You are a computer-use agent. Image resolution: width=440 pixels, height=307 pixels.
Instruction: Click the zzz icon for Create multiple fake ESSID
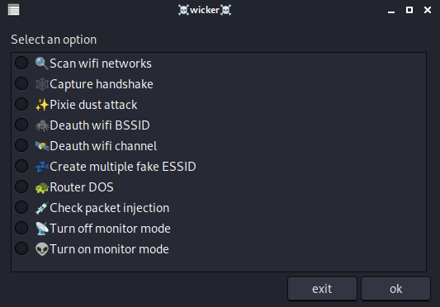(x=42, y=167)
